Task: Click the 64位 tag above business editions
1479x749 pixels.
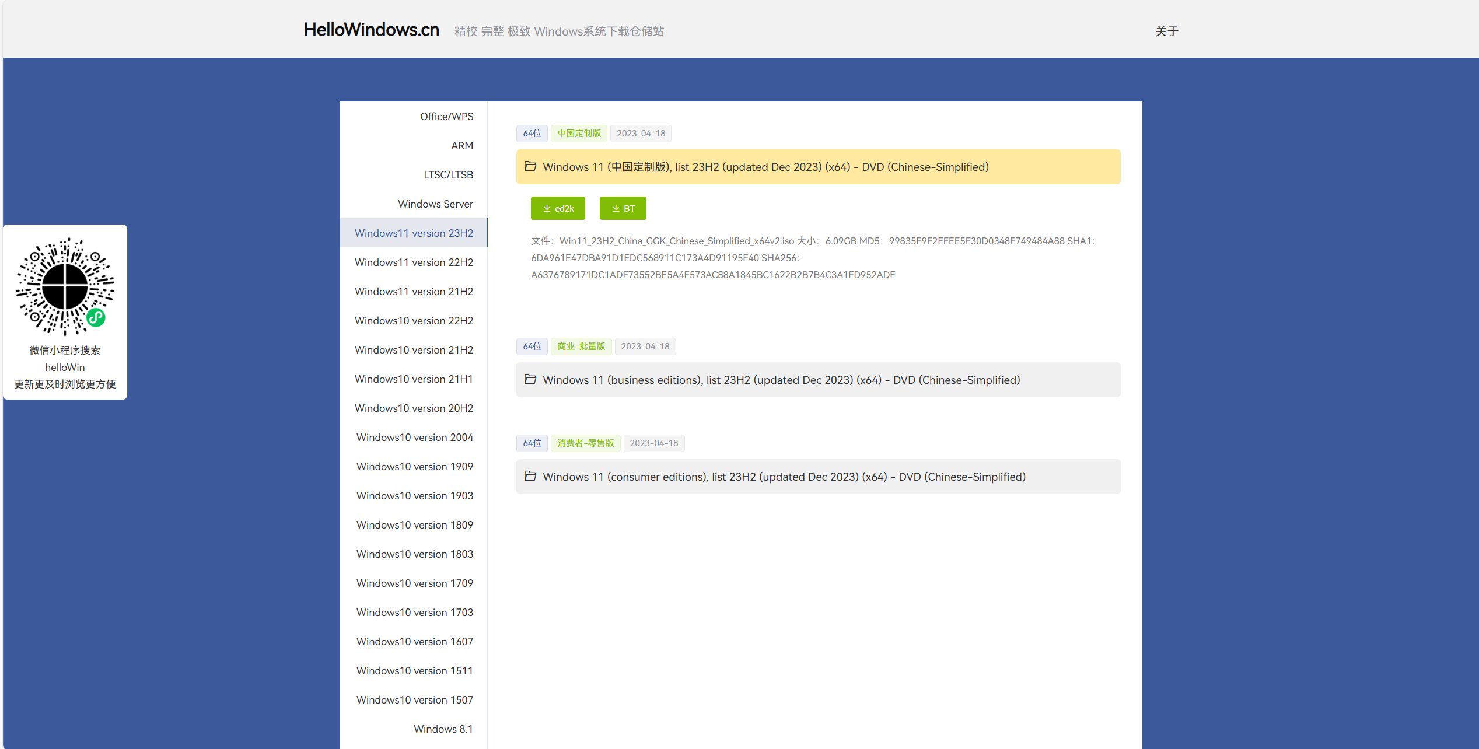Action: click(532, 346)
